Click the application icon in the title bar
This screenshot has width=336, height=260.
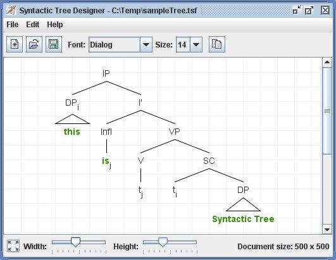tap(11, 10)
